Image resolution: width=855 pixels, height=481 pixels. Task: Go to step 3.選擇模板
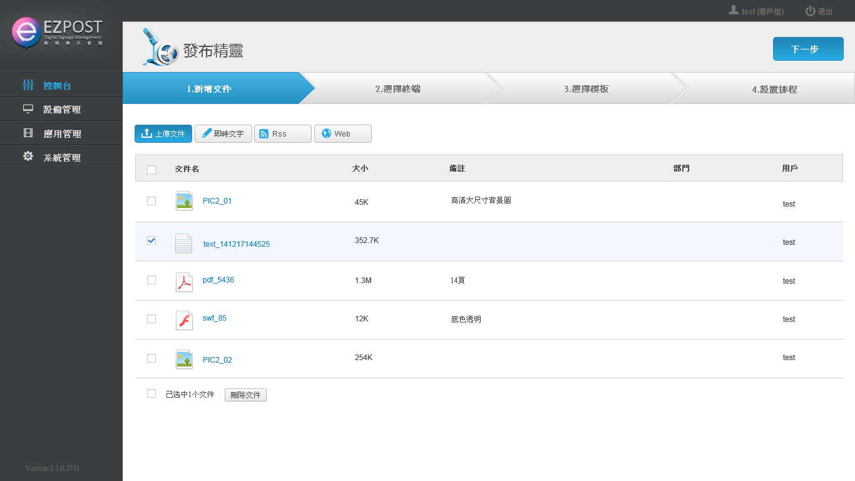[x=586, y=88]
